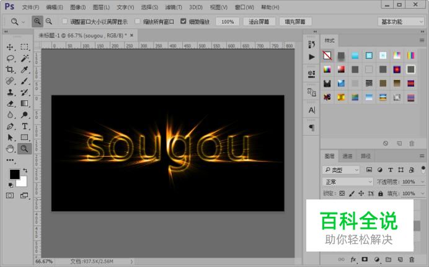This screenshot has width=429, height=267.
Task: Delete layer trash icon
Action: (x=412, y=260)
